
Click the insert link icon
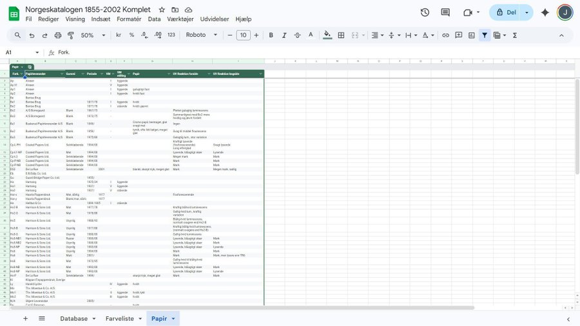[x=445, y=35]
